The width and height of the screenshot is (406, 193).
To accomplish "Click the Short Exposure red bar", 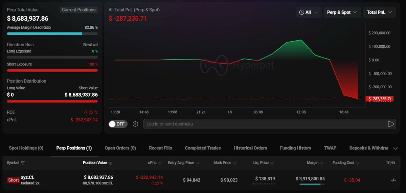I will (52, 70).
